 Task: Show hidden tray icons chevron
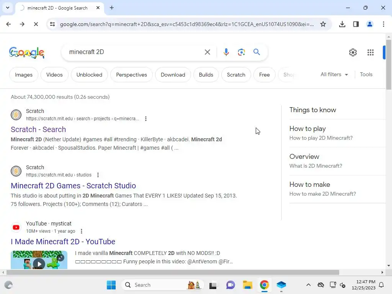pos(309,285)
